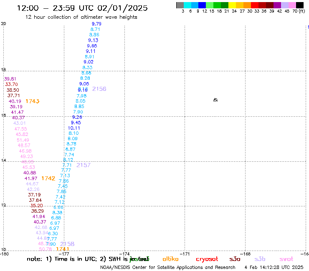The width and height of the screenshot is (309, 271).
Task: Select the lavender time stamp 2157
Action: point(84,165)
